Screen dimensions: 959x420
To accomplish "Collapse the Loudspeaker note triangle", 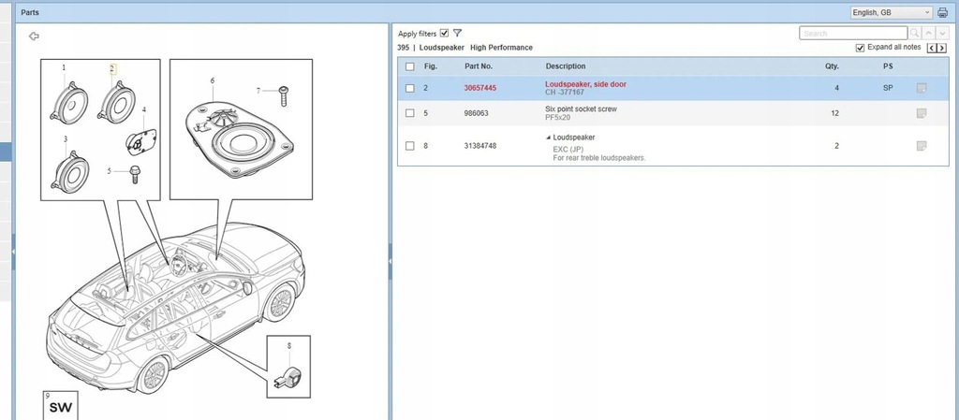I will pyautogui.click(x=549, y=138).
